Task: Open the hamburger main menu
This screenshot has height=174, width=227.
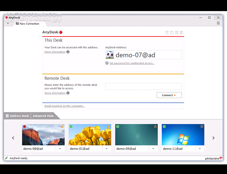Action: [x=218, y=23]
